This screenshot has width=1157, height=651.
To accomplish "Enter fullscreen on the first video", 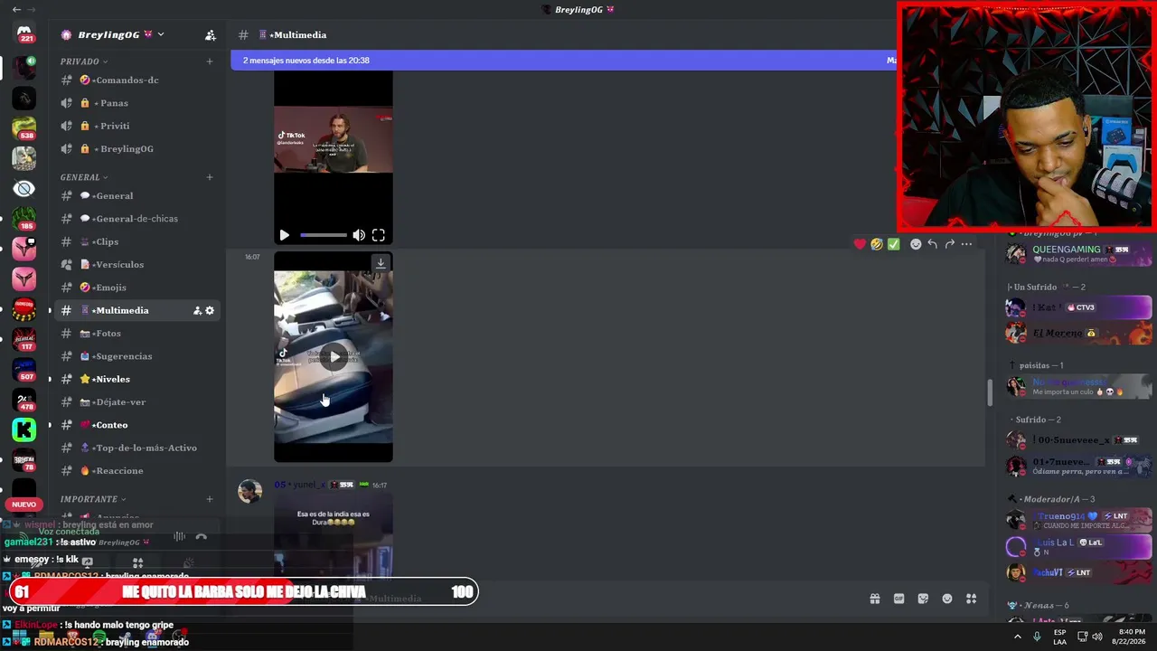I will tap(379, 235).
